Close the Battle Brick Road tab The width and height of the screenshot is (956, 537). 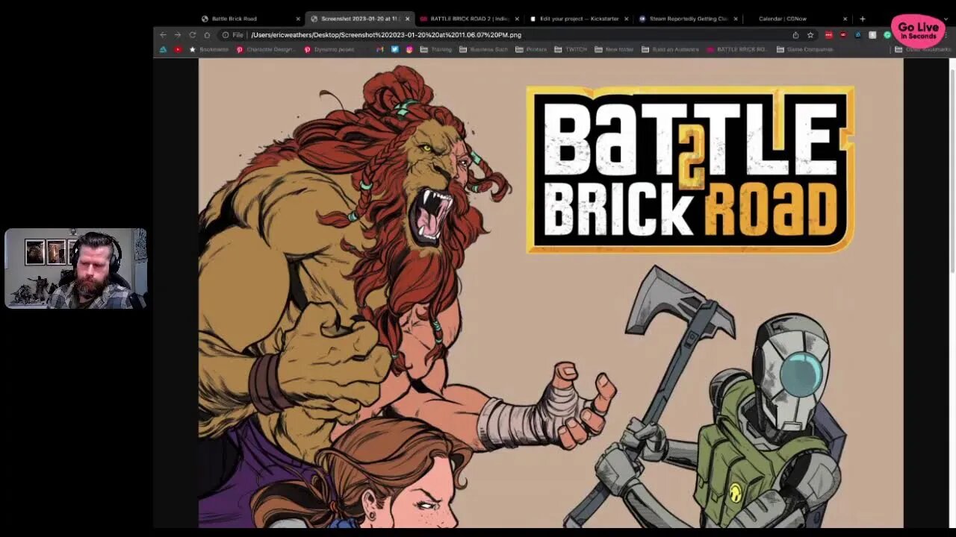pos(298,19)
